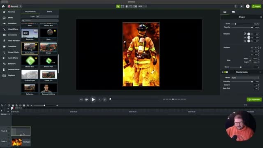
Task: Reset the Shape properties
Action: tap(261, 17)
